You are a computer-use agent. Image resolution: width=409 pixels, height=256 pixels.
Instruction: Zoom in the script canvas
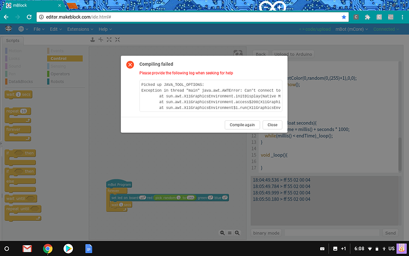[x=237, y=233]
